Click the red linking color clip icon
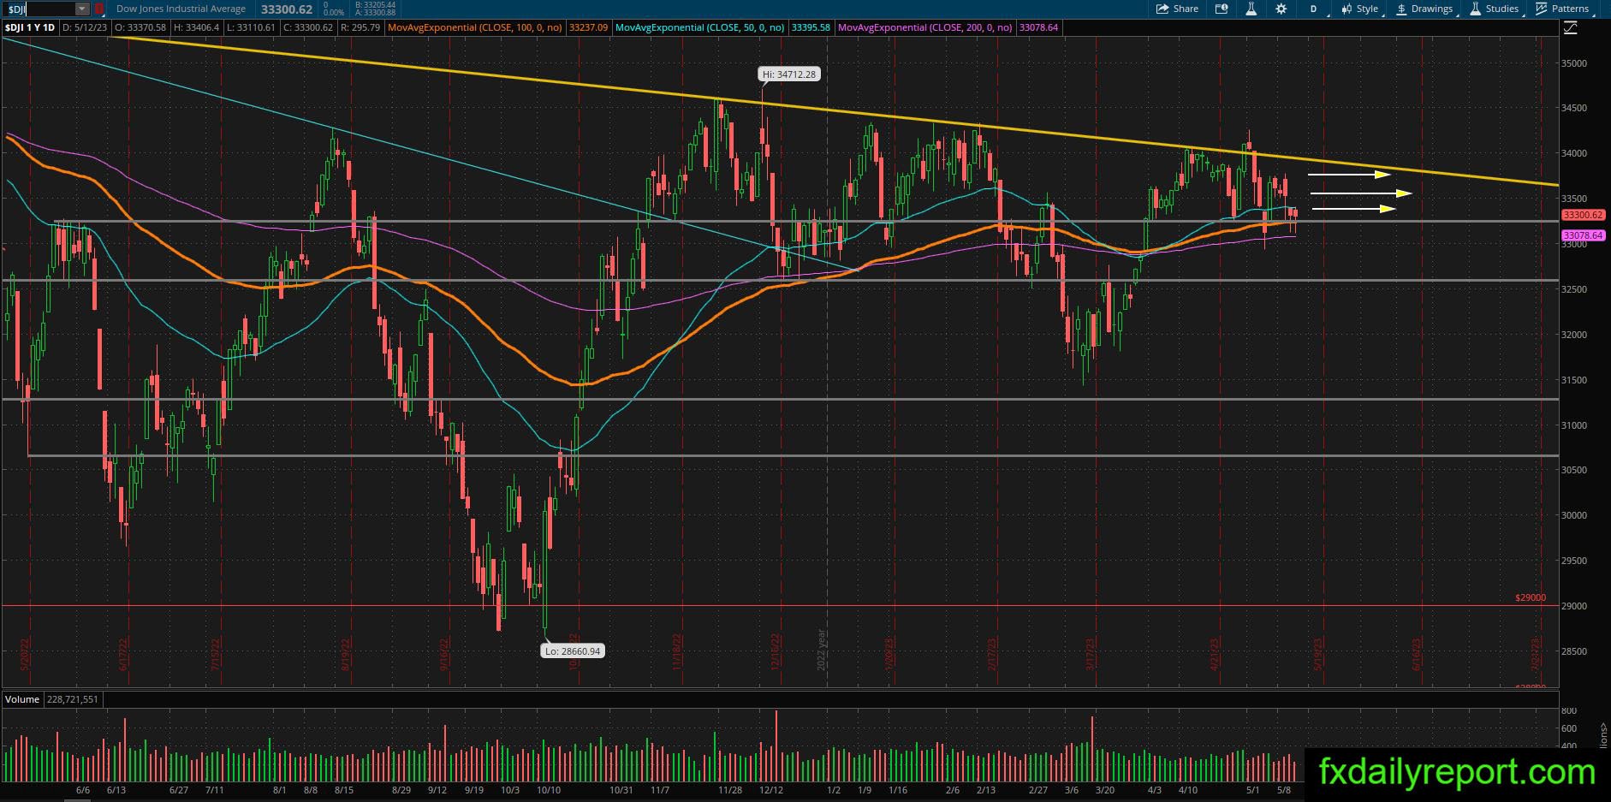Screen dimensions: 1611x802 point(99,9)
